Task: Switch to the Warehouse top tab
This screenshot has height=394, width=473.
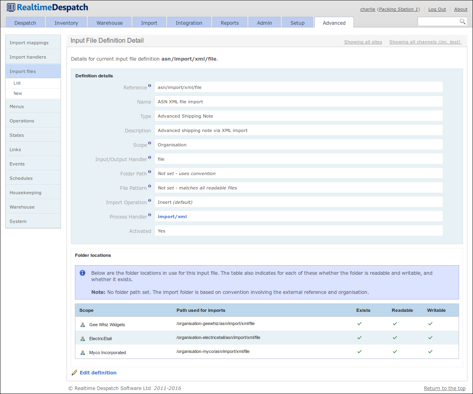Action: [x=110, y=23]
